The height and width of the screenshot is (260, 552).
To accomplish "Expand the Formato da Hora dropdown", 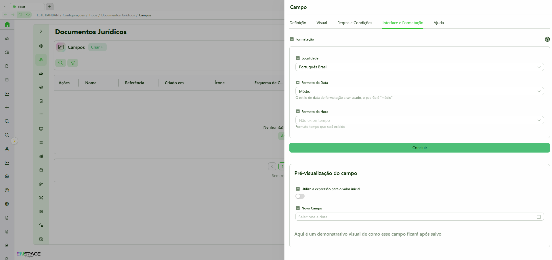I will click(x=419, y=120).
